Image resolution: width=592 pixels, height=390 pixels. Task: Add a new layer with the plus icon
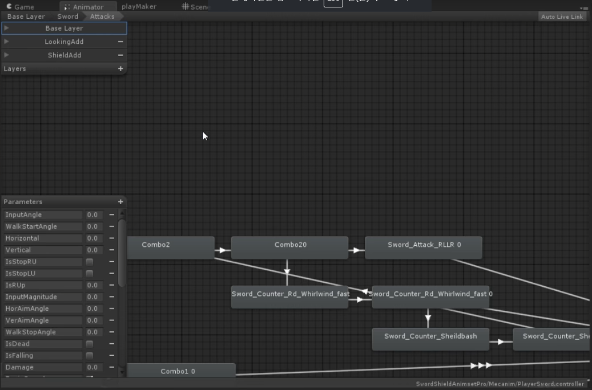click(x=120, y=68)
